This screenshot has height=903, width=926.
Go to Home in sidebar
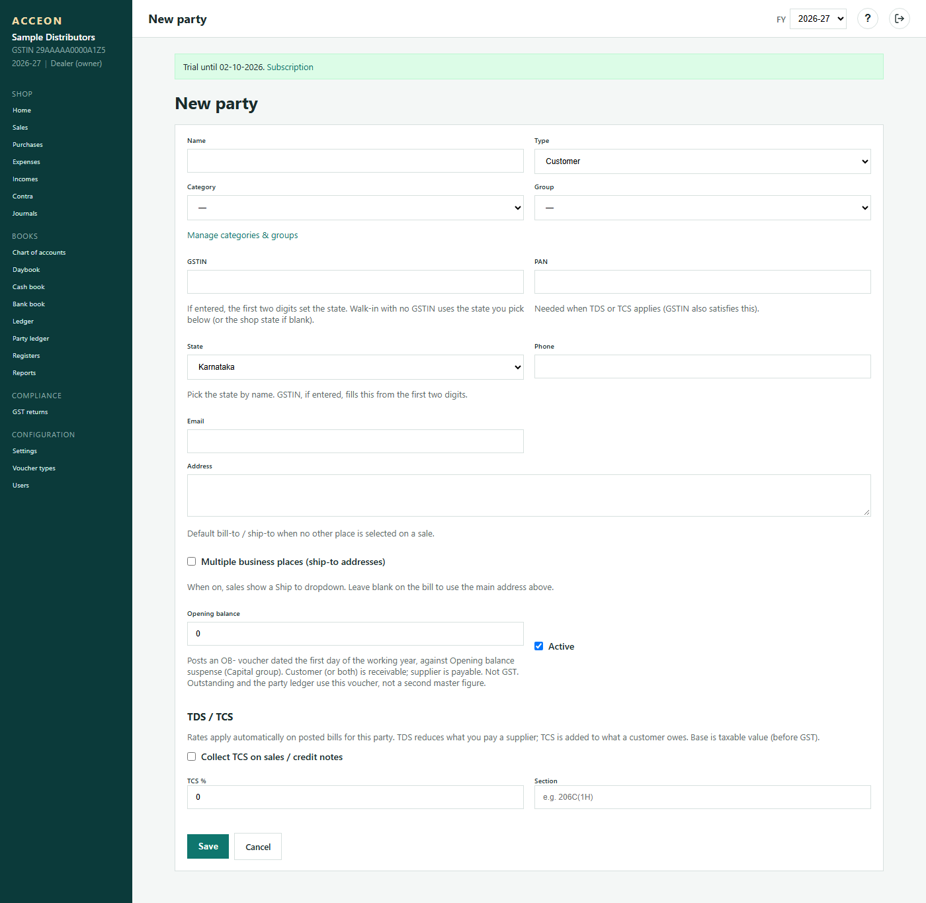tap(22, 110)
